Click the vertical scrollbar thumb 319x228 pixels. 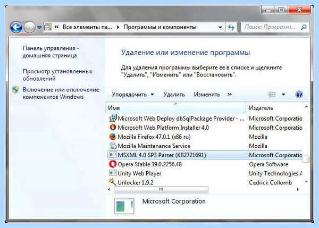306,159
